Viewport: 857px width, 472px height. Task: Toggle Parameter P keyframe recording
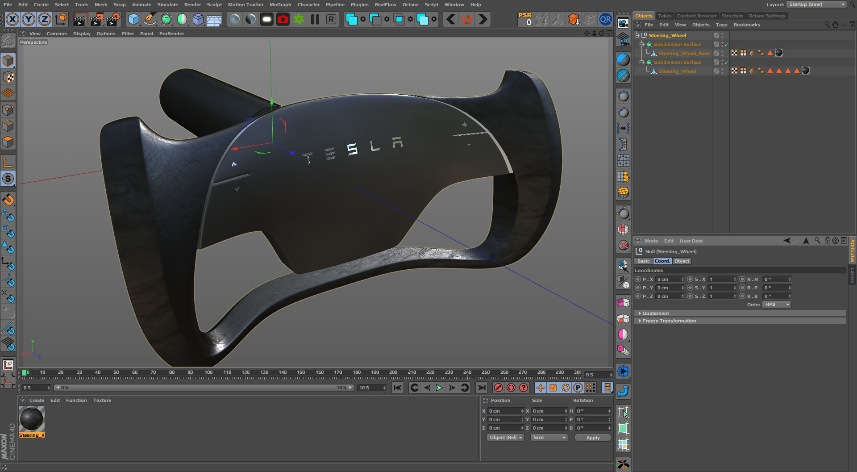[578, 388]
